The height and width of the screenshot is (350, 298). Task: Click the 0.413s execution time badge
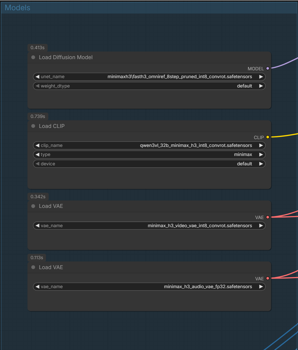coord(38,48)
